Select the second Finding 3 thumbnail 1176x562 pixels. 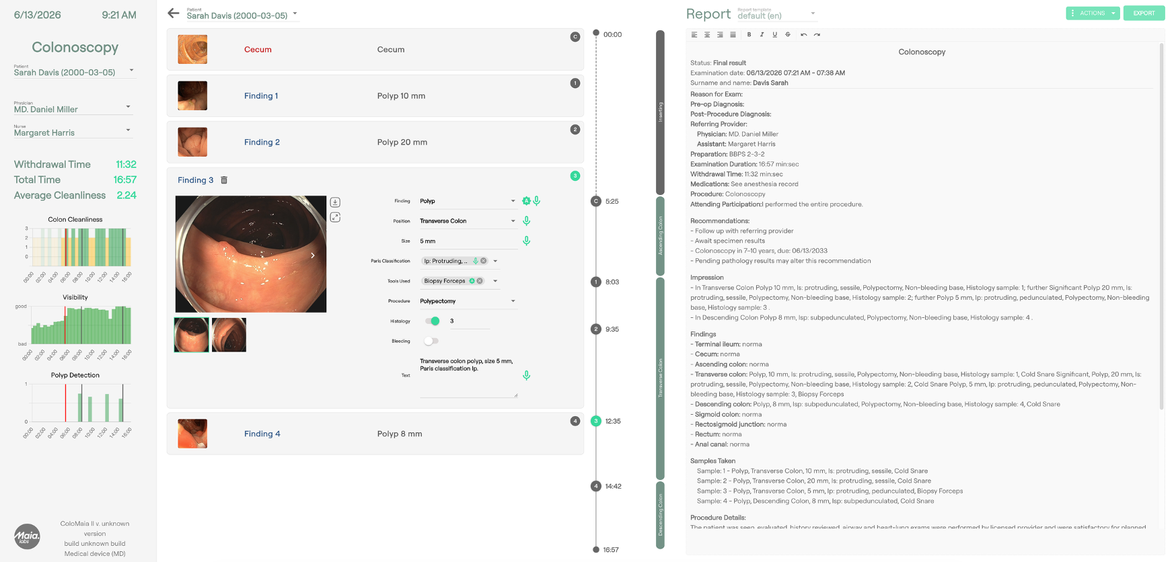tap(229, 335)
